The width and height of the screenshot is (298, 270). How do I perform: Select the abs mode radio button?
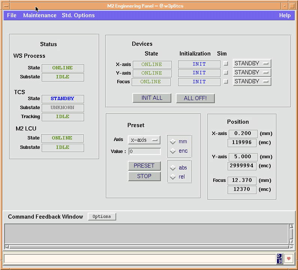pyautogui.click(x=173, y=168)
